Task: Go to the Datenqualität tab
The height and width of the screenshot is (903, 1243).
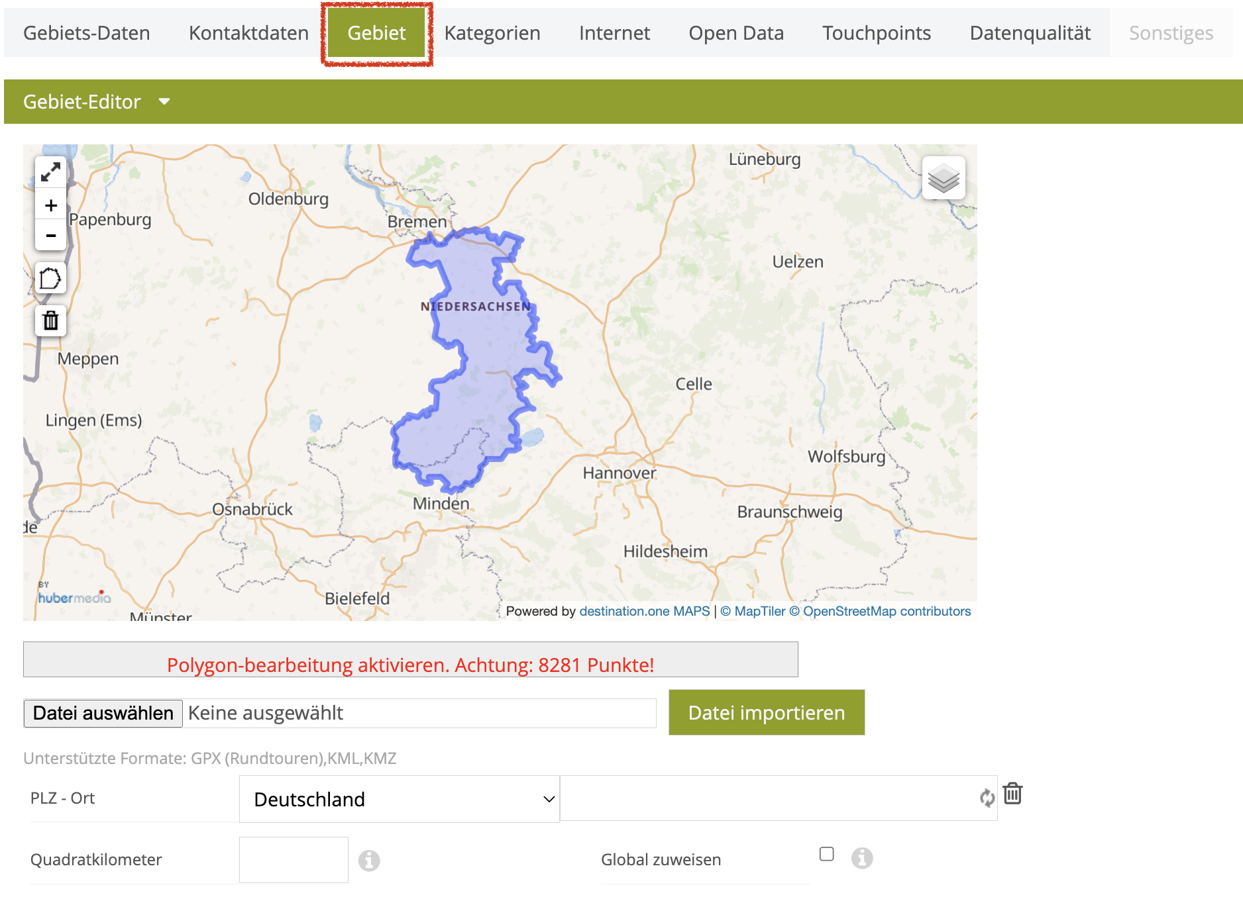Action: click(x=1030, y=33)
